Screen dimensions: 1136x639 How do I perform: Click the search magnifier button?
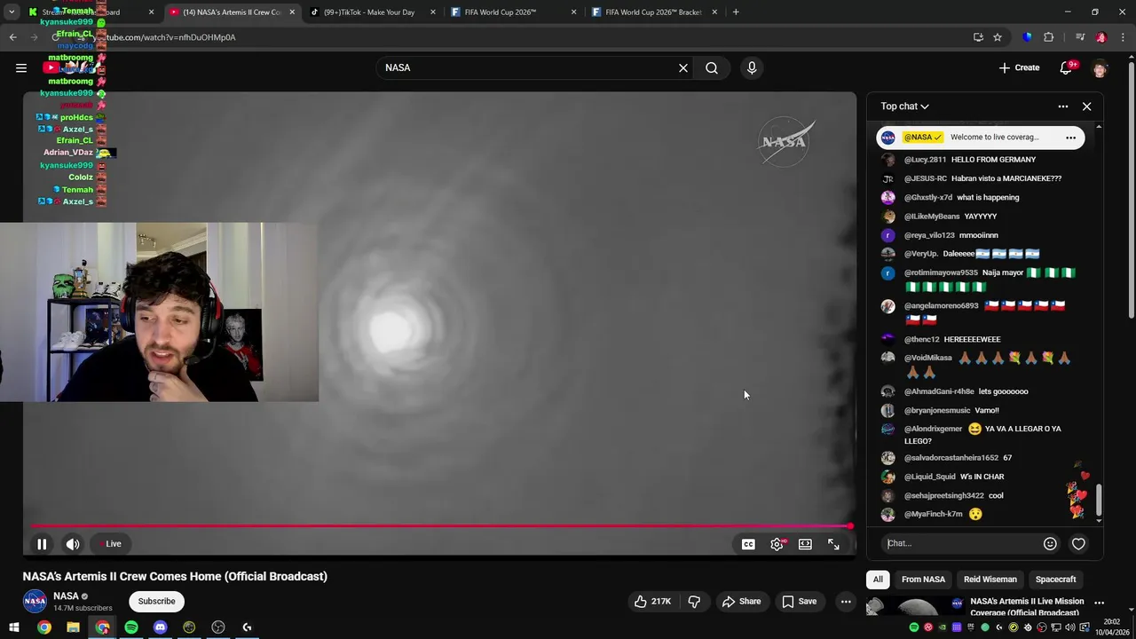pos(712,67)
